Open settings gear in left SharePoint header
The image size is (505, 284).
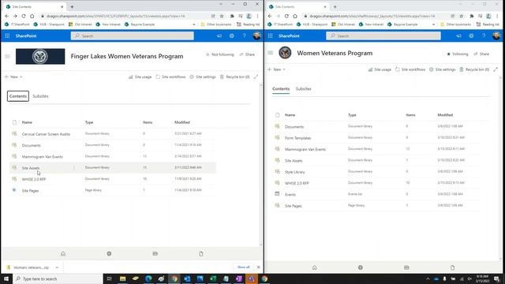point(231,35)
